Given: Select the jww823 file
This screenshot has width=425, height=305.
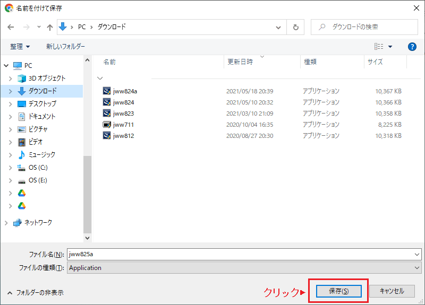Looking at the screenshot, I should coord(124,114).
